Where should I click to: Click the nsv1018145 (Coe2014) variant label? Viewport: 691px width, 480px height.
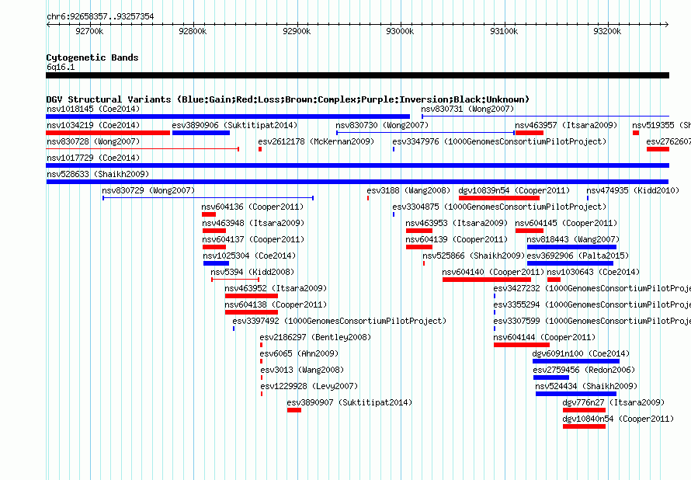click(x=93, y=109)
